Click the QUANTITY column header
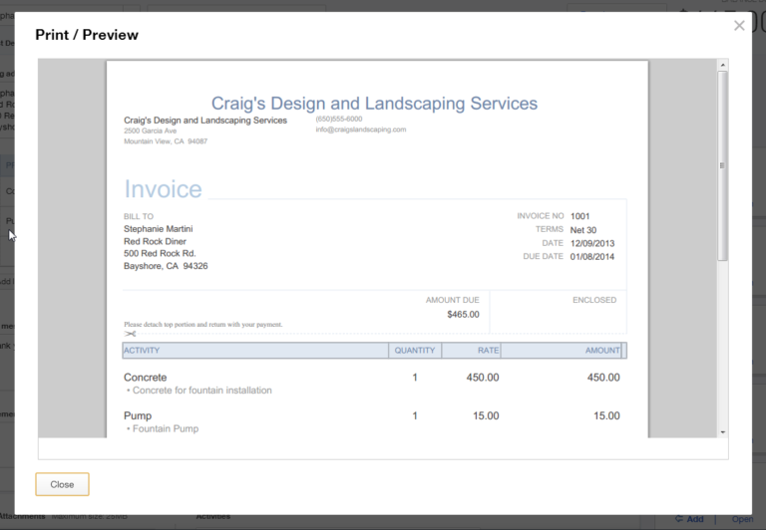This screenshot has width=766, height=530. [415, 351]
